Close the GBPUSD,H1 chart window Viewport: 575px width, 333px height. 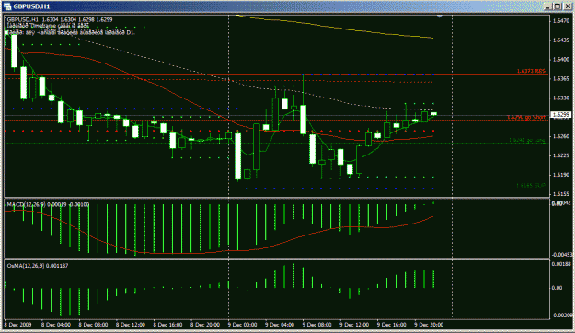pos(567,6)
